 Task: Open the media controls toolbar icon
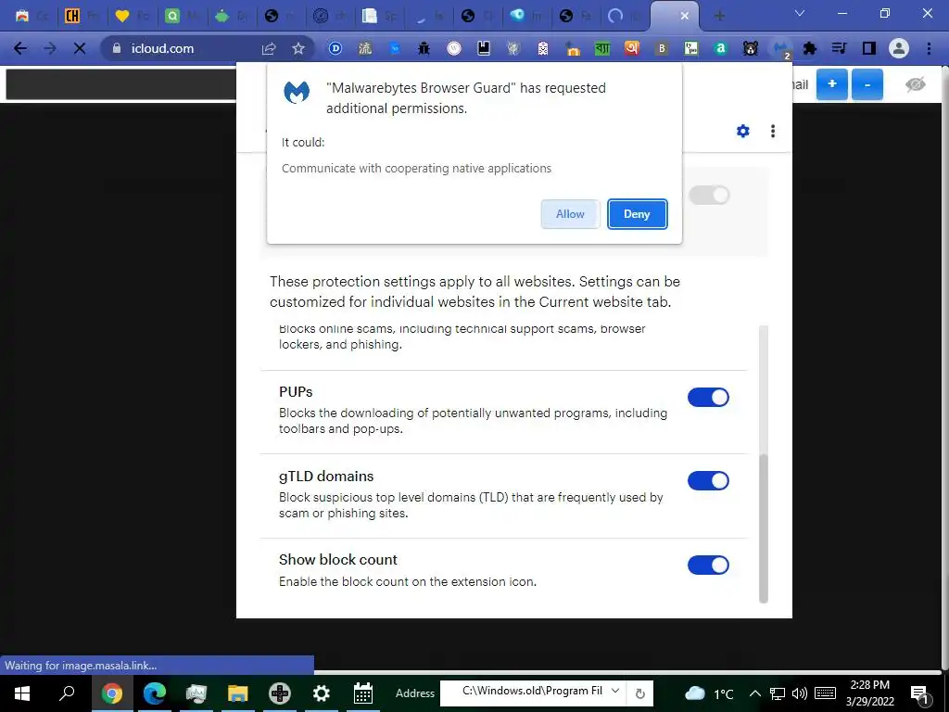840,48
